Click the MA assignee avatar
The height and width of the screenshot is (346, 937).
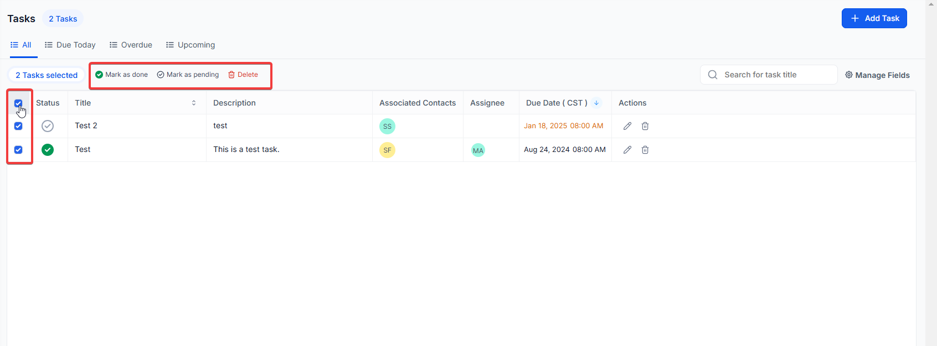point(478,150)
